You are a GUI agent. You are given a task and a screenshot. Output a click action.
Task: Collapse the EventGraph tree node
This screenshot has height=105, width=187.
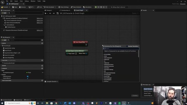(1, 46)
